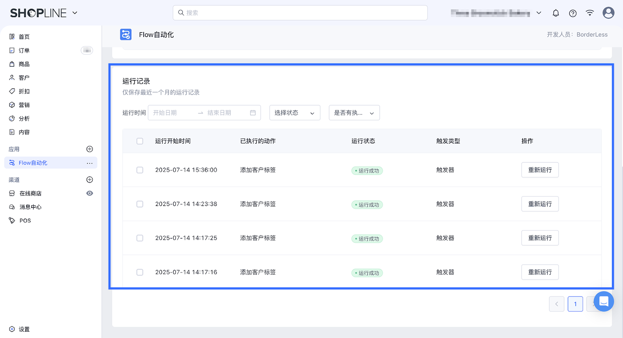Expand the 选择状态 dropdown
The width and height of the screenshot is (623, 338).
(x=295, y=113)
